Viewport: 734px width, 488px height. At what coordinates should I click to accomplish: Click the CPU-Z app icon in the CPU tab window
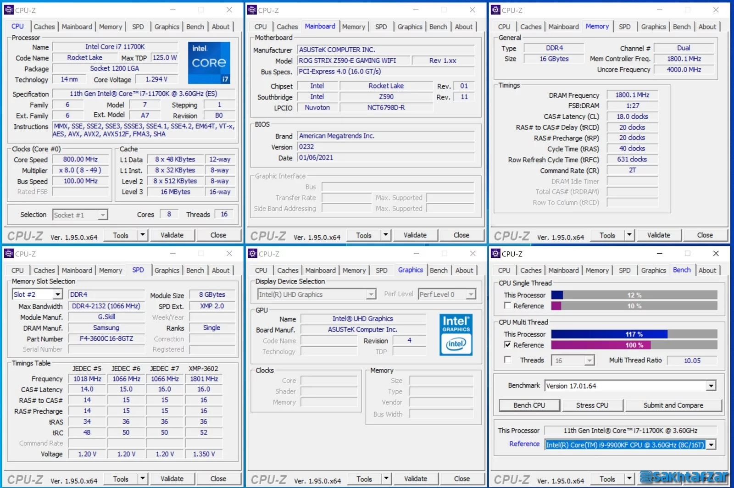tap(9, 10)
